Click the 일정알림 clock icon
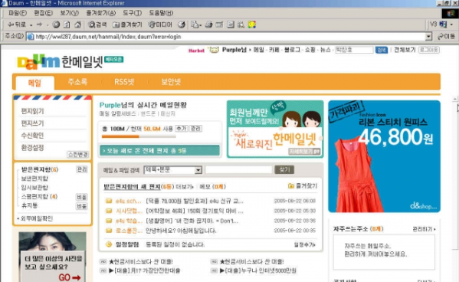Screen dimensions: 459x282 (x=109, y=244)
